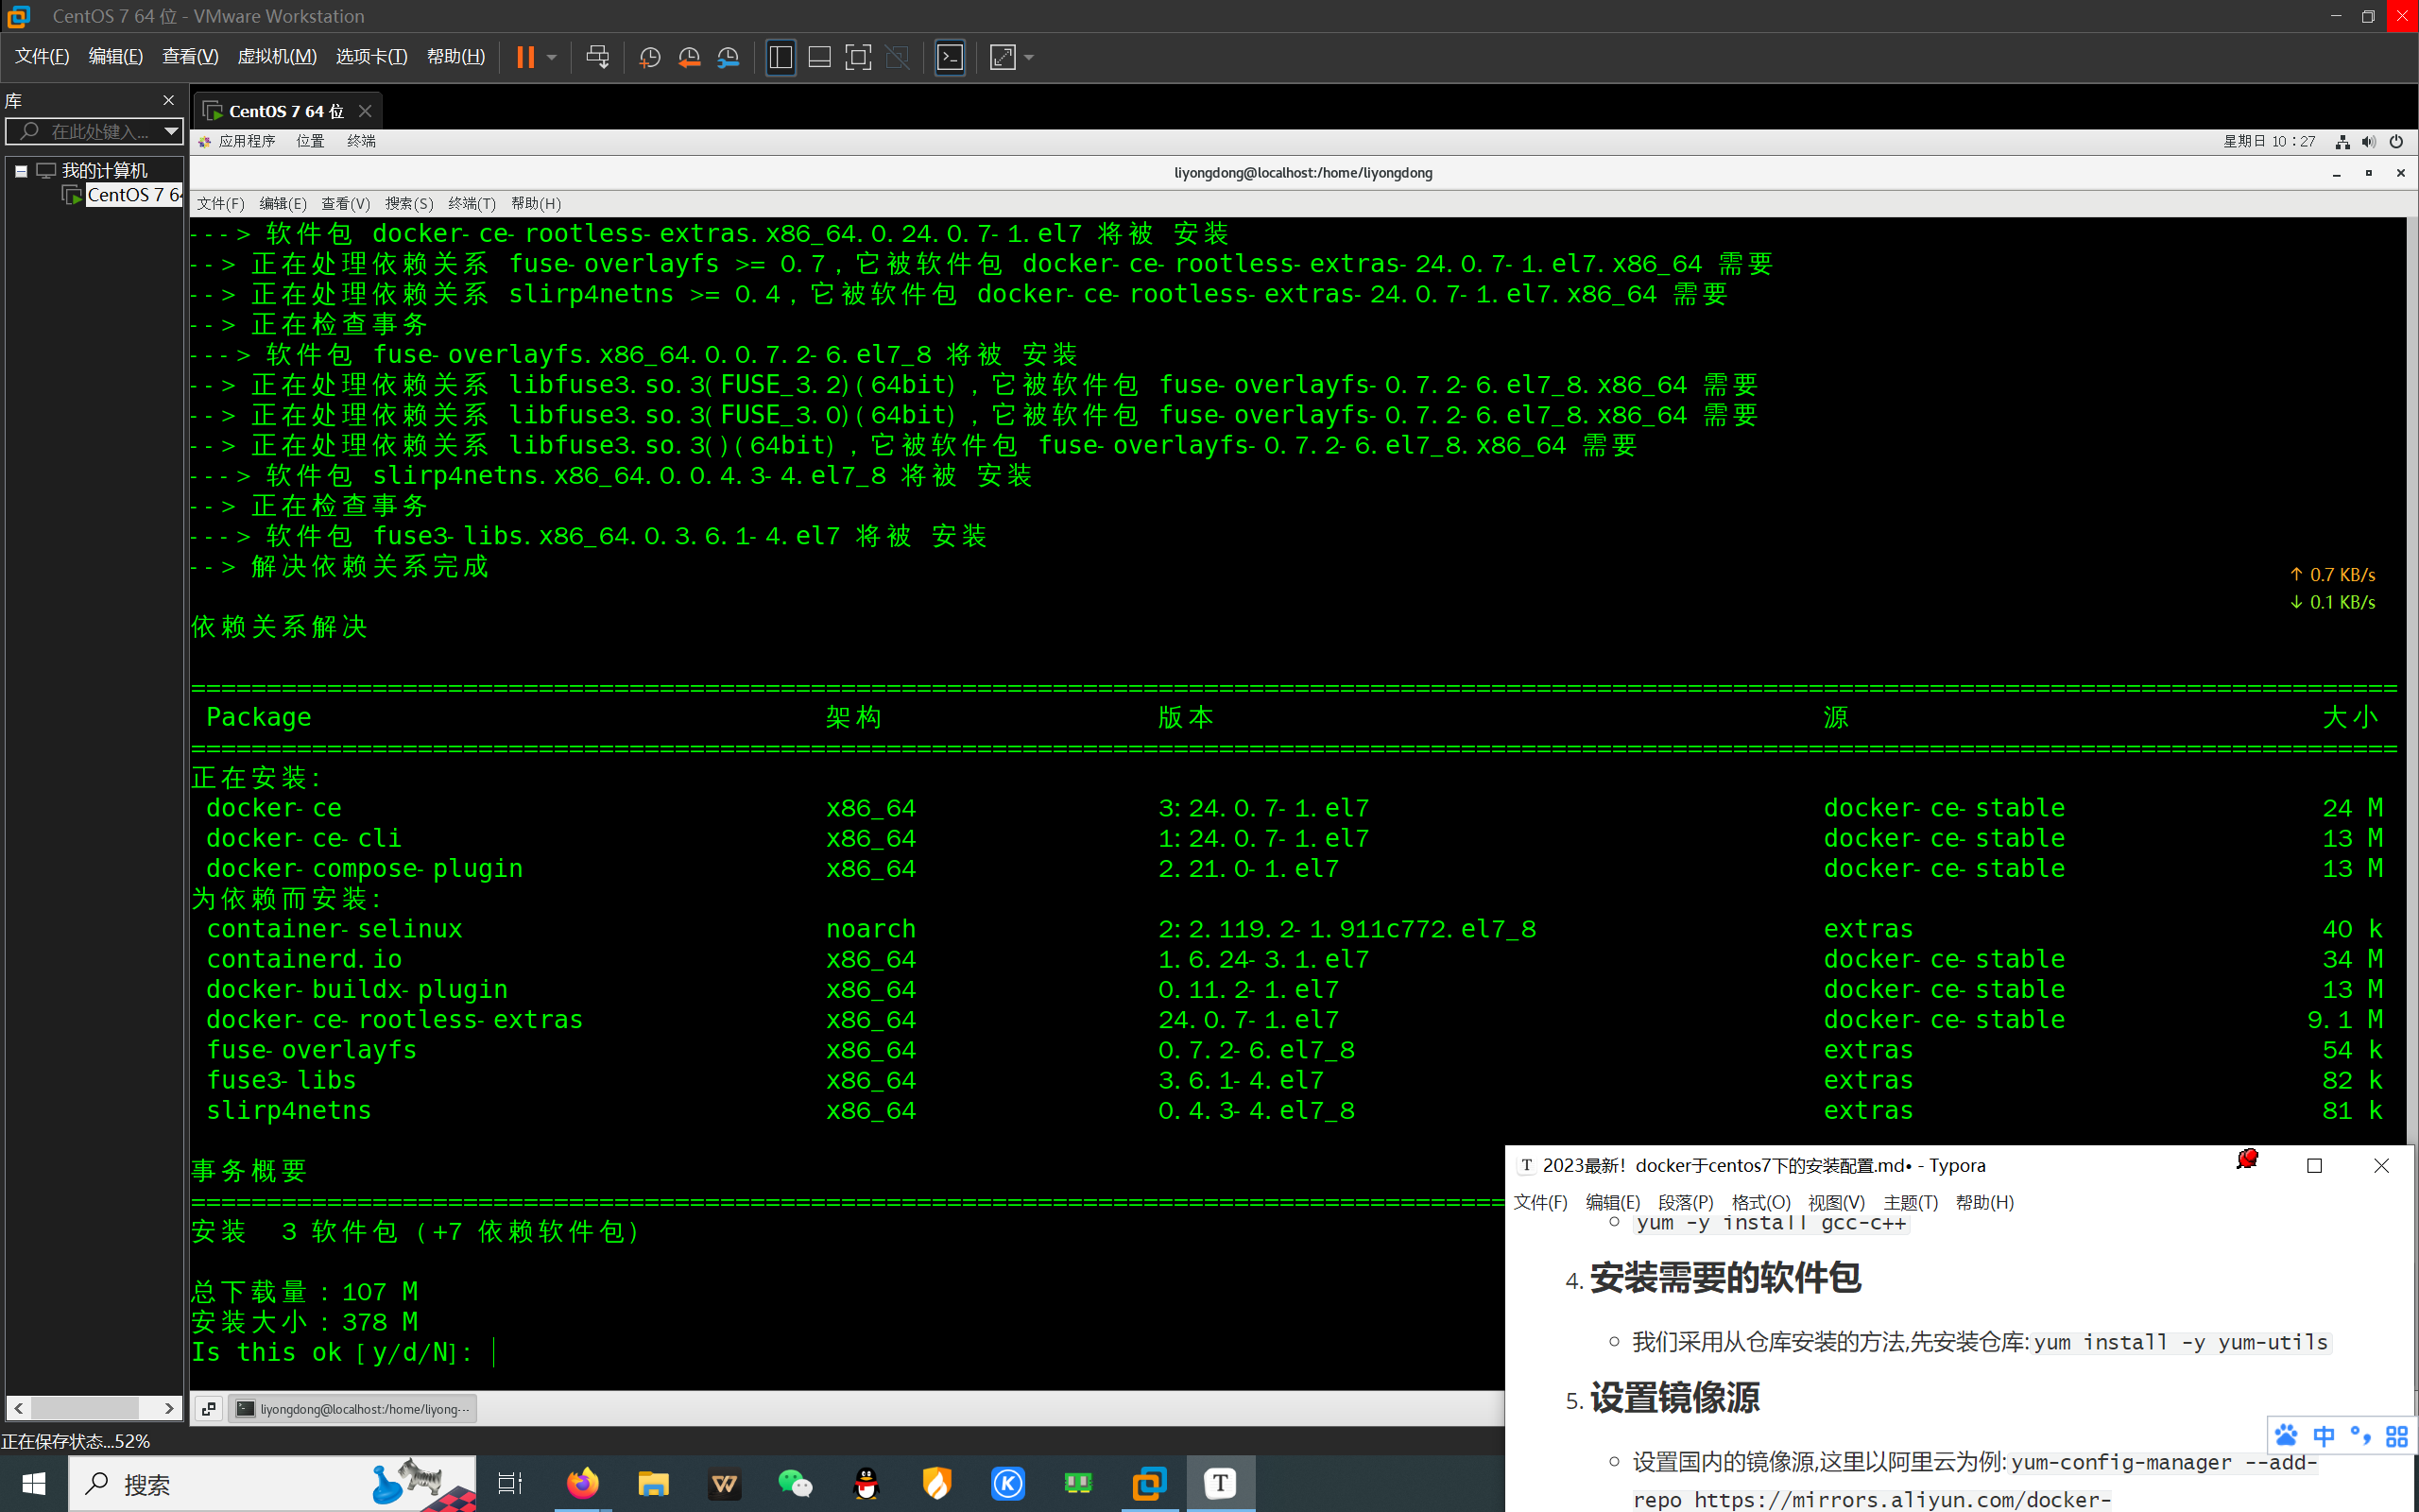Send Ctrl+Alt+Del to the guest OS
The image size is (2419, 1512).
point(597,57)
